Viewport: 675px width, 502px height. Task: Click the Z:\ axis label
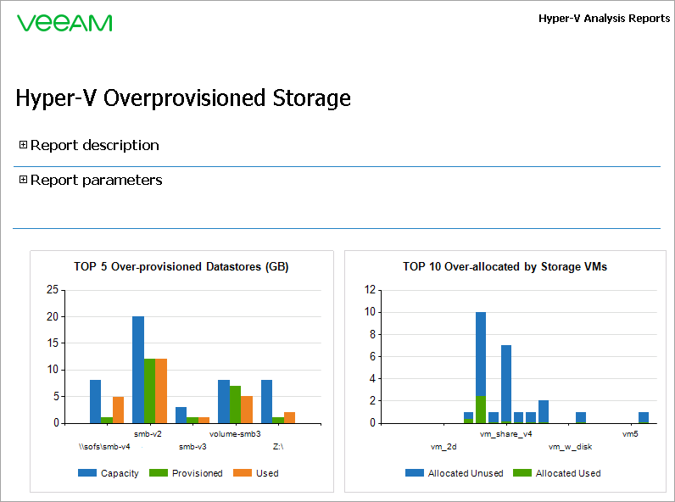[278, 447]
